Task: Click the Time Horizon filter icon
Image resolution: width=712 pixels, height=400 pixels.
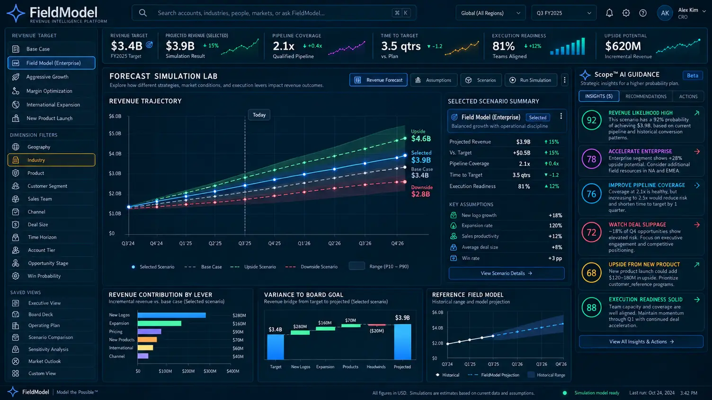Action: 16,237
